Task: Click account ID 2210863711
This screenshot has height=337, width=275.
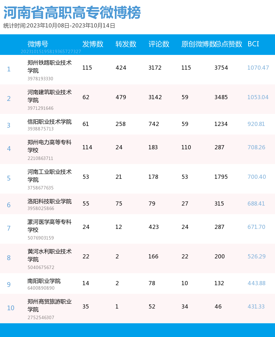Action: pyautogui.click(x=40, y=158)
